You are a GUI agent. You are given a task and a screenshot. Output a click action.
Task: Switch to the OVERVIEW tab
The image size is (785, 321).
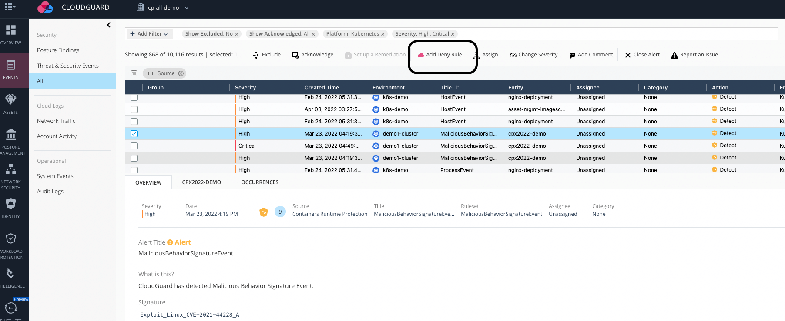click(x=148, y=182)
